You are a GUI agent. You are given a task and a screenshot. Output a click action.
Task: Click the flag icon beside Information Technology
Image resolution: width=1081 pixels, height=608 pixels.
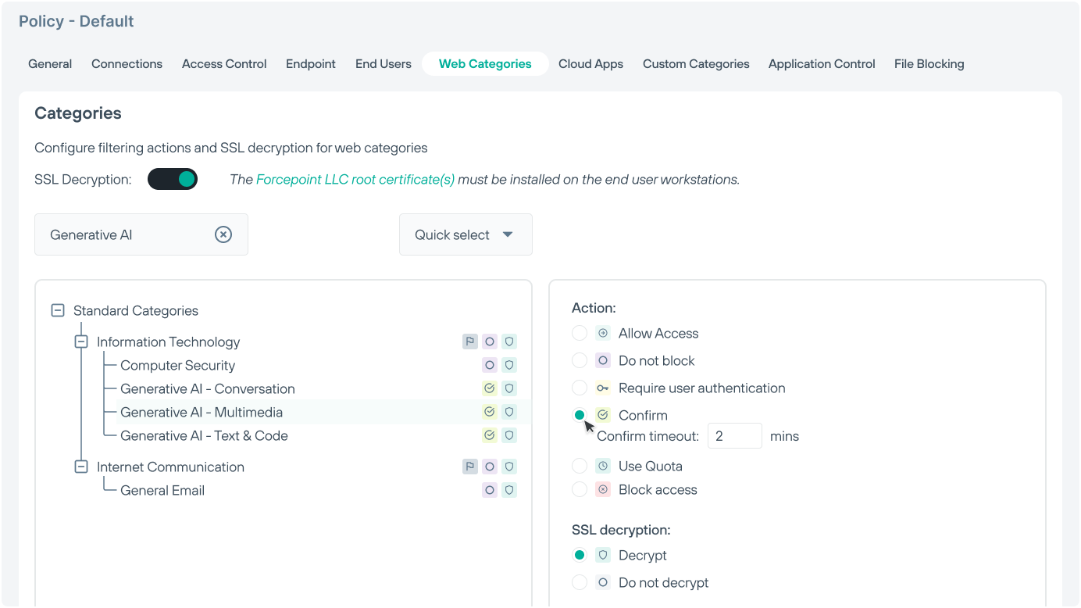pos(470,342)
